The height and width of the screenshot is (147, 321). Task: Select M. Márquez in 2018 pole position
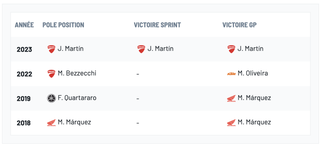coord(74,122)
